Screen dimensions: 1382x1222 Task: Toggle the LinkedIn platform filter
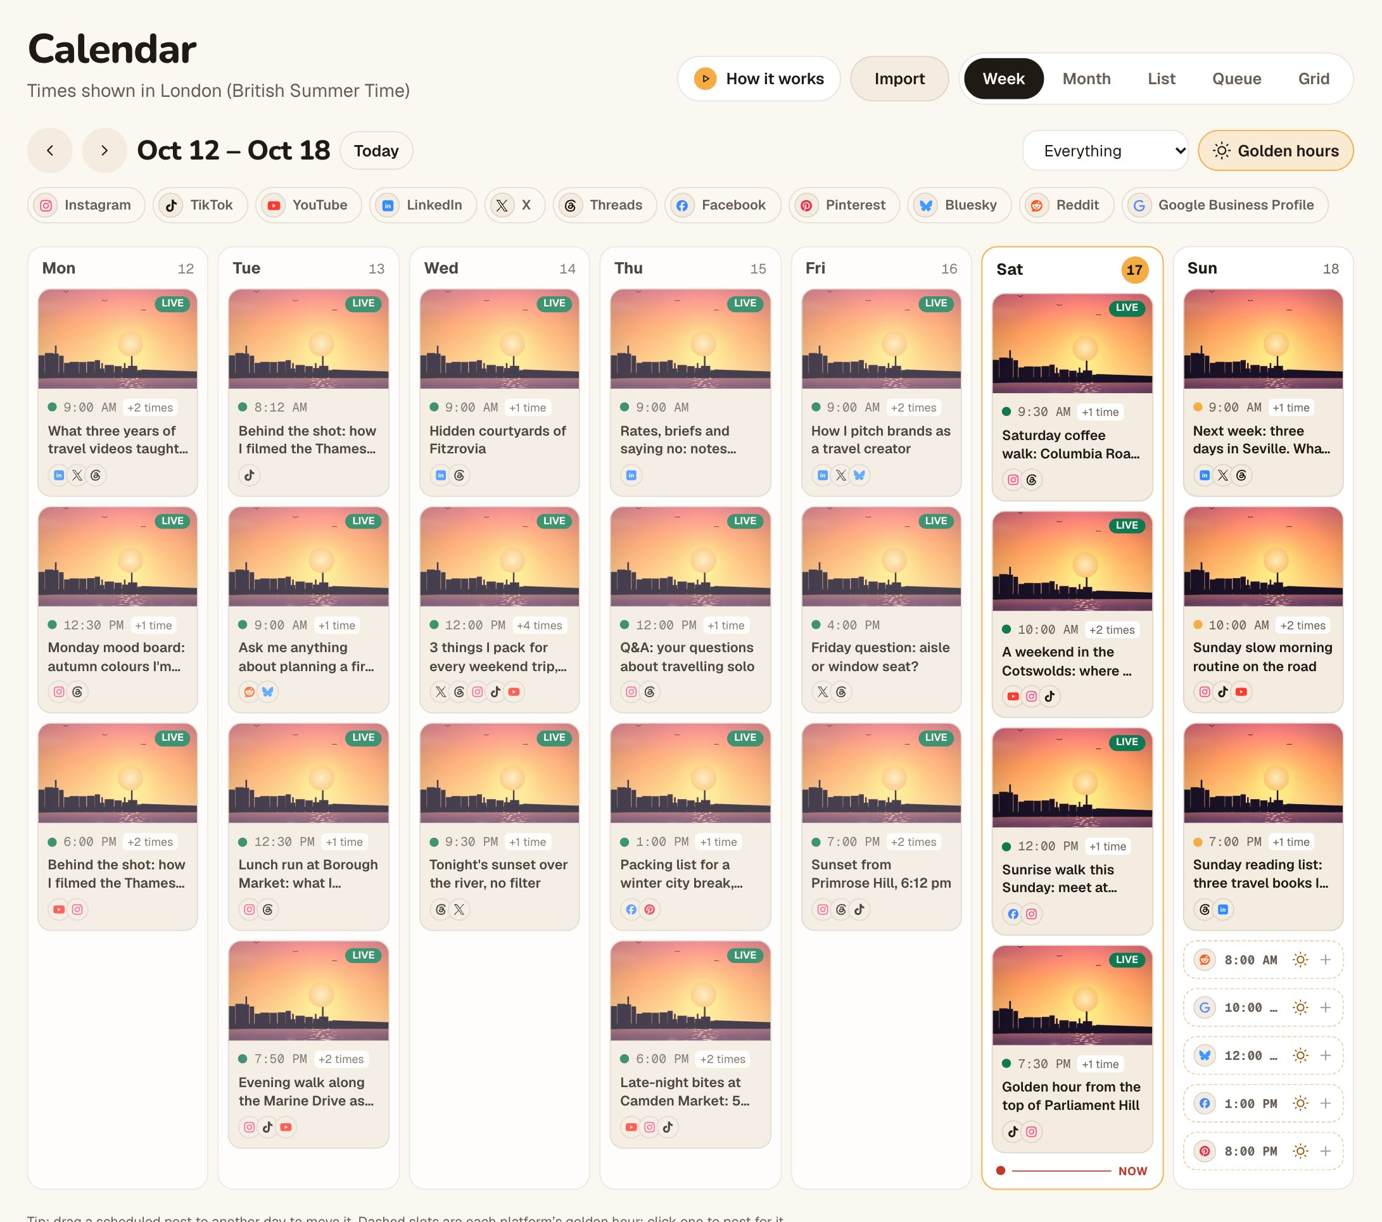pyautogui.click(x=423, y=205)
